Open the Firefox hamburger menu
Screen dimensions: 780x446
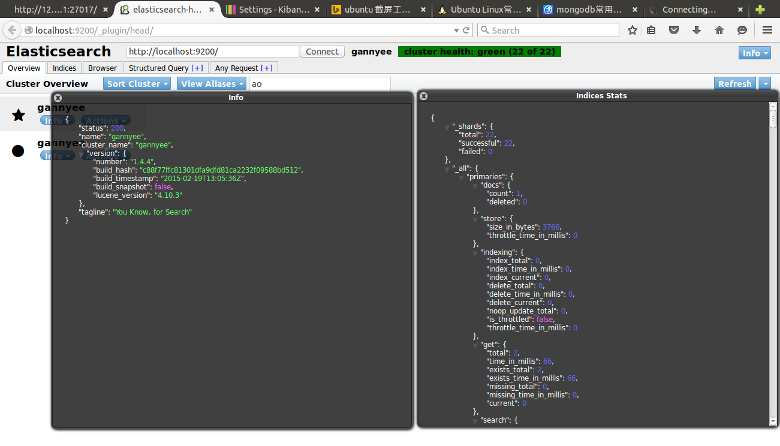767,30
